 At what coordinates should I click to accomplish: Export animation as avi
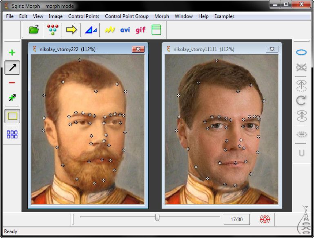point(125,30)
